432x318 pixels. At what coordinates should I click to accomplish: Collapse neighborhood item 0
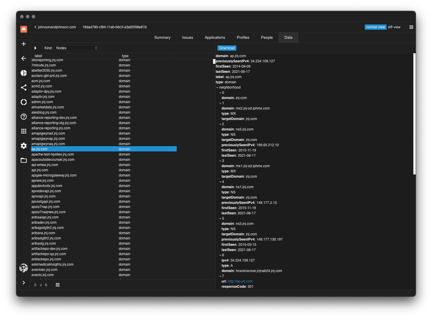220,93
